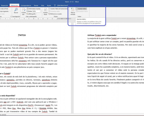Click Insertar índice in the ribbon
This screenshot has width=144, height=116.
point(81,9)
